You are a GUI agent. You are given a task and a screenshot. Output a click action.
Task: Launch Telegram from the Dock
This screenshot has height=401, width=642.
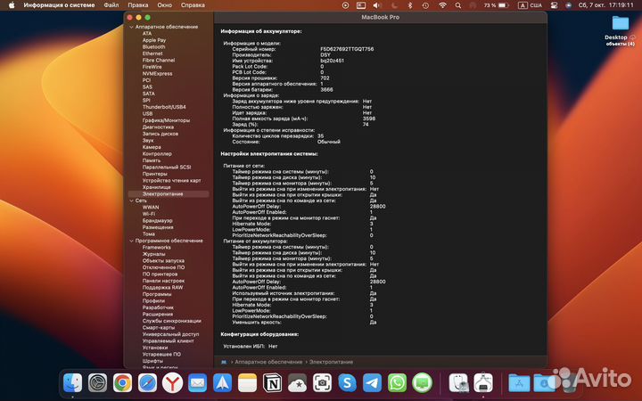tap(372, 383)
